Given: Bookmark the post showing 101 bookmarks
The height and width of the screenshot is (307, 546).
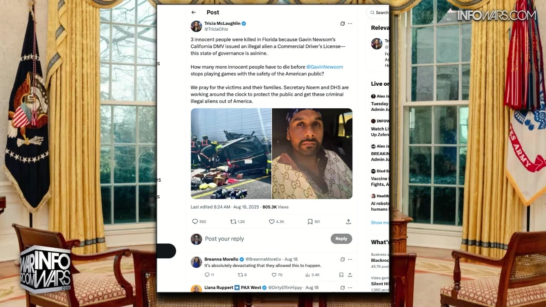Looking at the screenshot, I should coord(310,222).
